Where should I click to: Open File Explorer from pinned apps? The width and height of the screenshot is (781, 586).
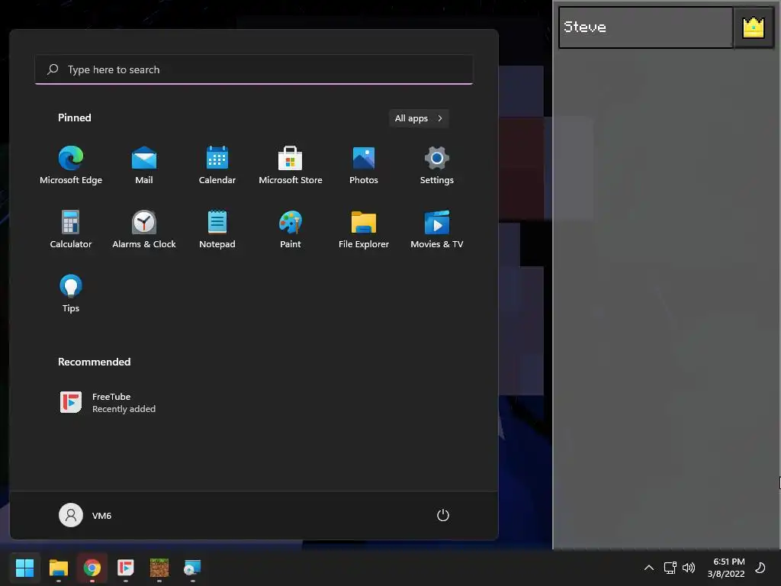pos(364,229)
